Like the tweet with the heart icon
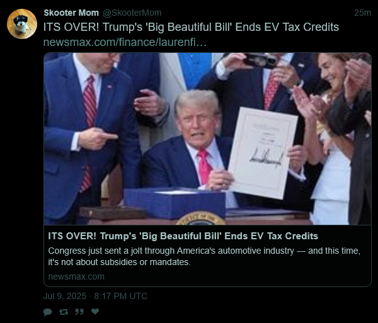Image resolution: width=378 pixels, height=323 pixels. 95,312
